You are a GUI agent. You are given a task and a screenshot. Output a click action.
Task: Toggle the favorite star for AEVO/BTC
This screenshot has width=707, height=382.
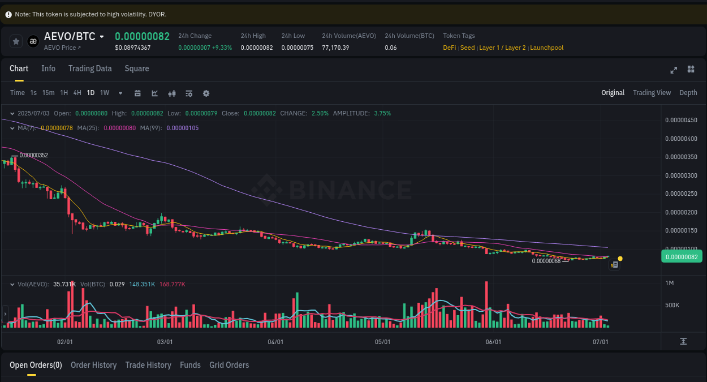[15, 41]
